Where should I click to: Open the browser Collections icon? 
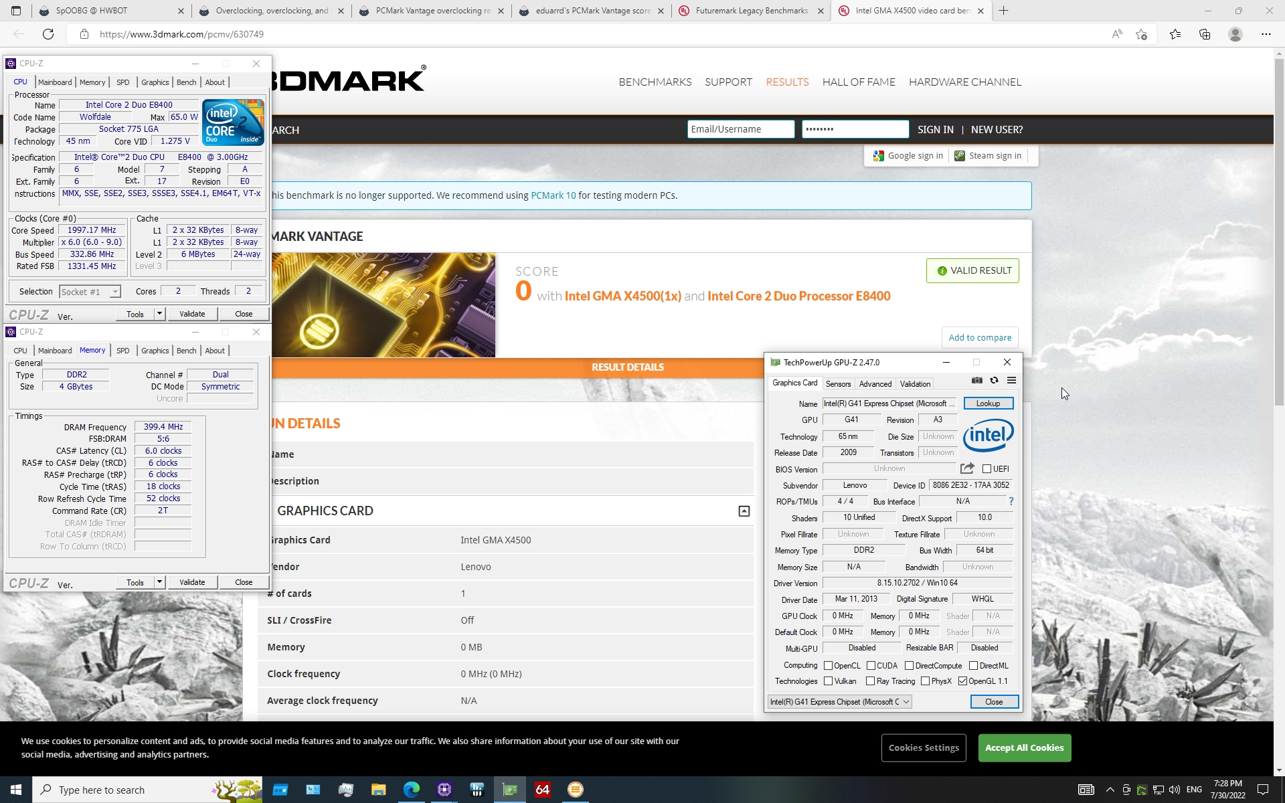[x=1205, y=34]
